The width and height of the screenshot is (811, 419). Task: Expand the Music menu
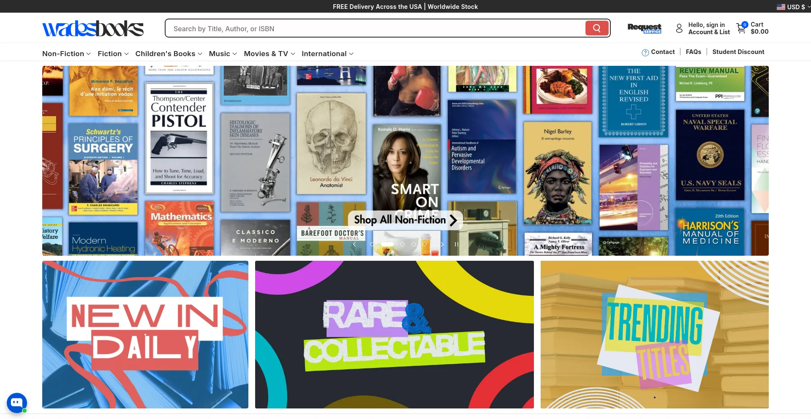223,54
